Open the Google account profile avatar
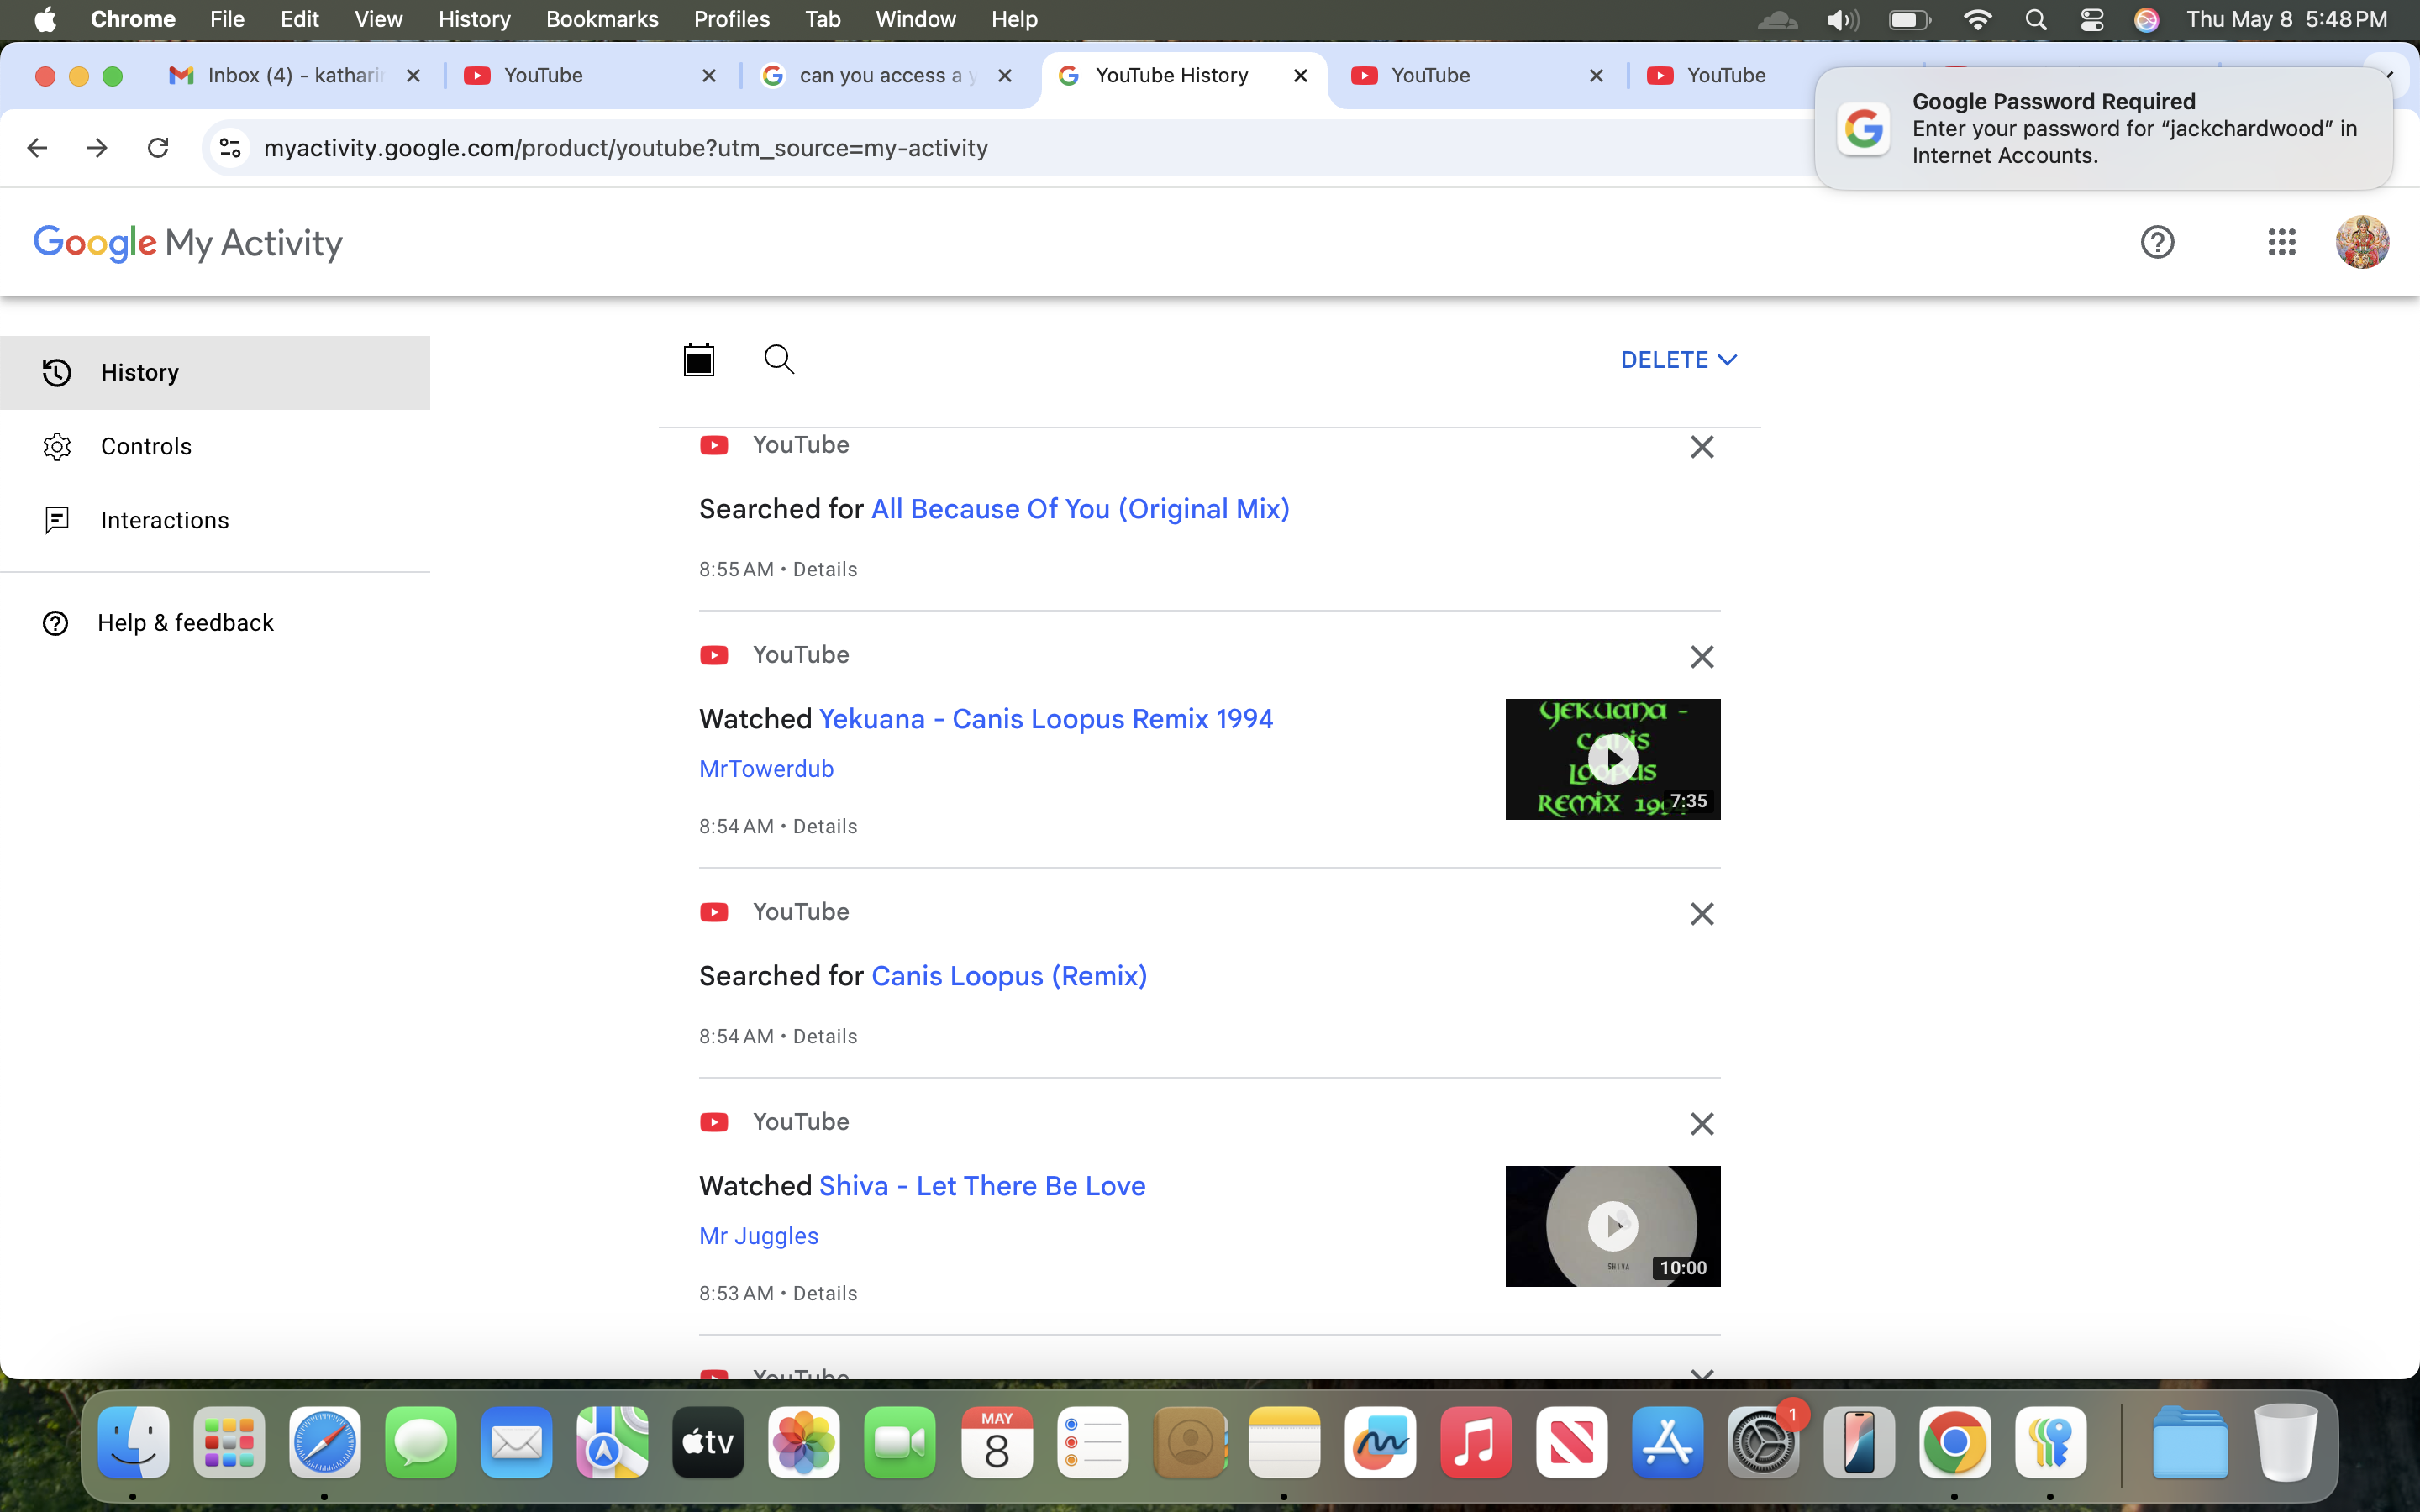The image size is (2420, 1512). coord(2362,242)
